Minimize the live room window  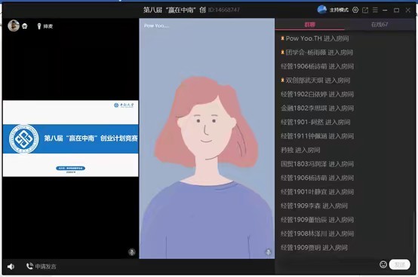point(385,10)
